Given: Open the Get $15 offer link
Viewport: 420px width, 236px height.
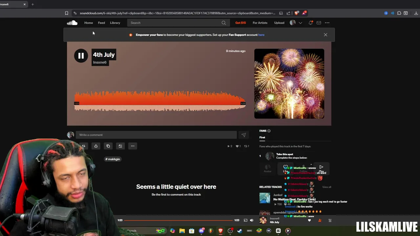Looking at the screenshot, I should click(241, 23).
